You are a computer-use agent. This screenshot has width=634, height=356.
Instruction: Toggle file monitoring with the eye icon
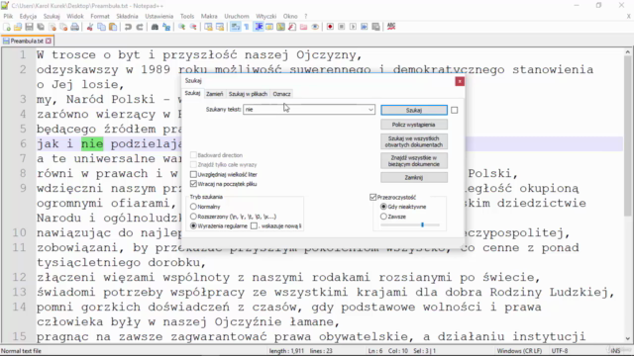[x=315, y=27]
